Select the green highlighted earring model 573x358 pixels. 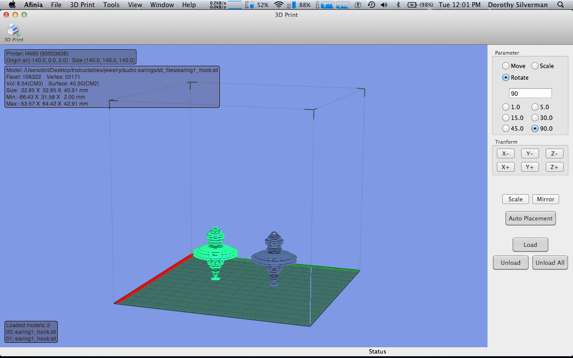click(x=215, y=253)
